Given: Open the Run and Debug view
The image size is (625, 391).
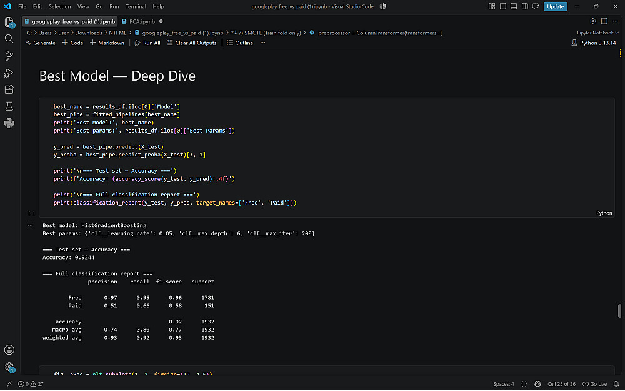Looking at the screenshot, I should click(9, 73).
